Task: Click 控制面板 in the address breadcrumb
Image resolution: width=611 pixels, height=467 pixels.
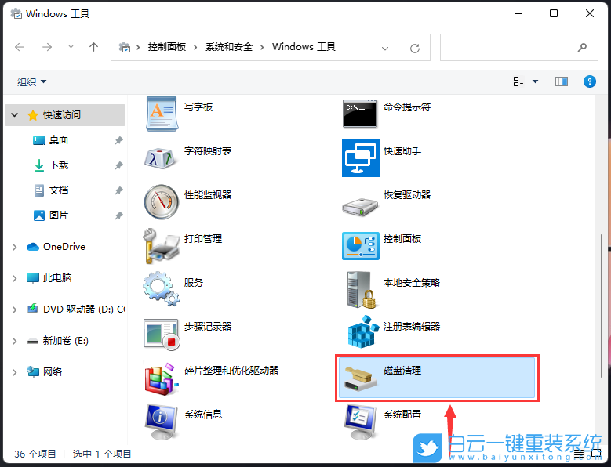Action: (x=167, y=47)
